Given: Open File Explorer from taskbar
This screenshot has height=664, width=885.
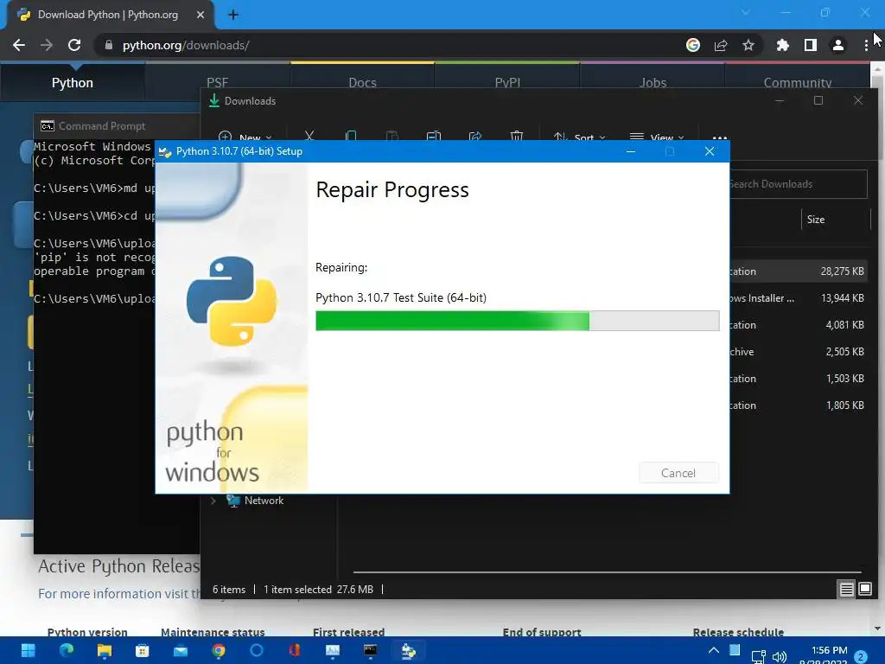Looking at the screenshot, I should tap(105, 650).
